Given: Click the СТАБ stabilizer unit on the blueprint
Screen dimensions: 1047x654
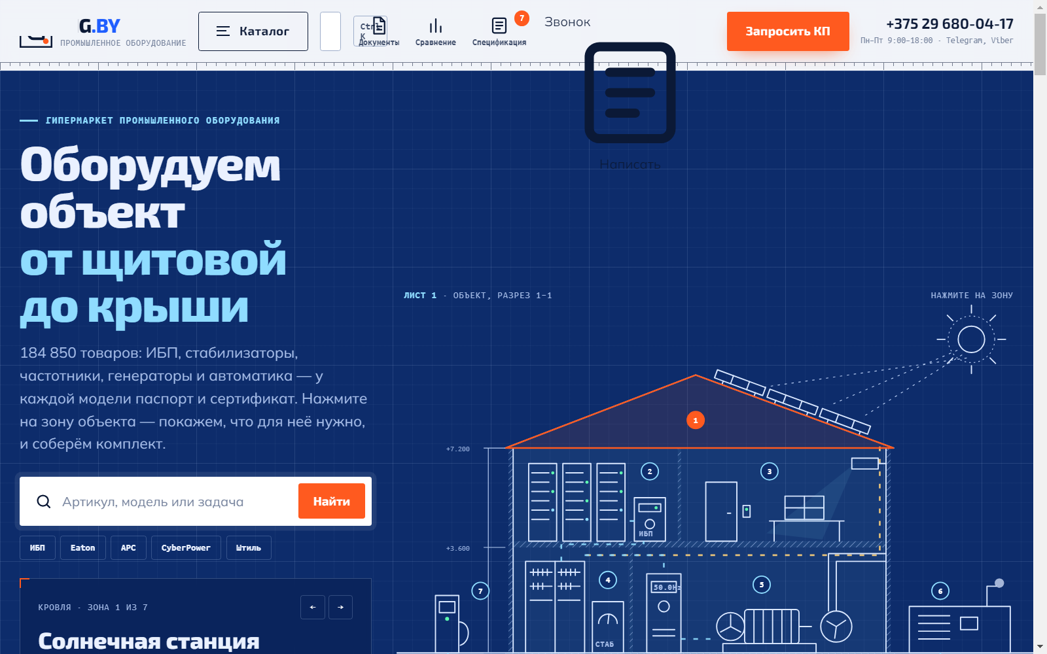Looking at the screenshot, I should [607, 627].
